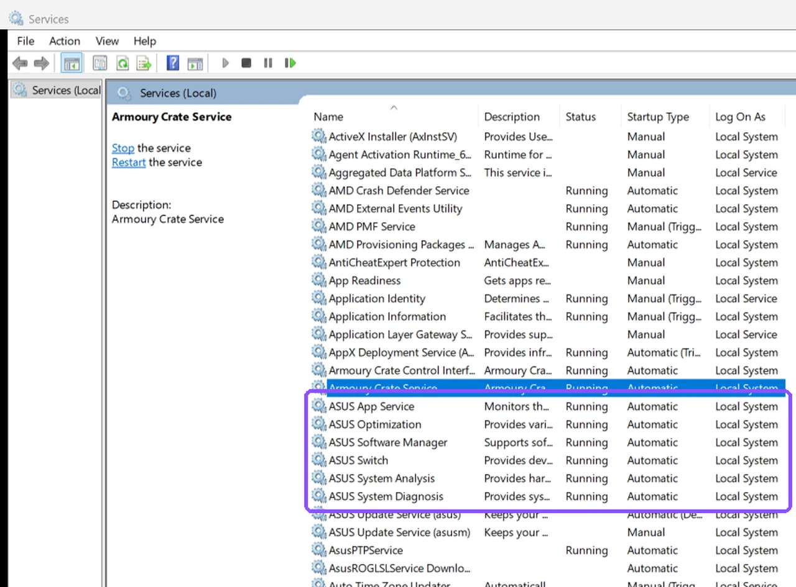
Task: Click the Export List toolbar icon
Action: pos(144,63)
